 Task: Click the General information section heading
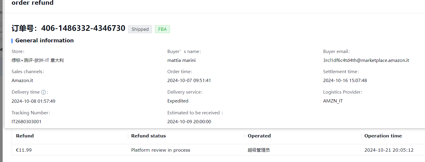[x=44, y=41]
